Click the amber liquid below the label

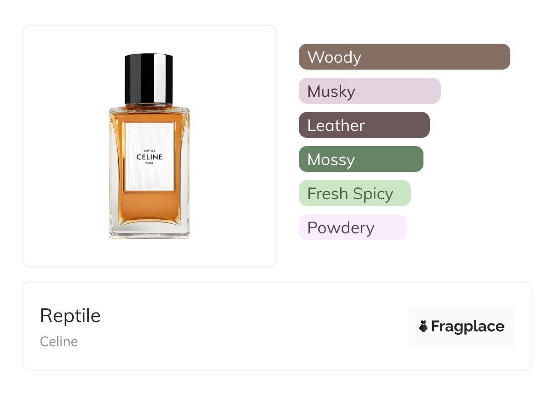149,207
